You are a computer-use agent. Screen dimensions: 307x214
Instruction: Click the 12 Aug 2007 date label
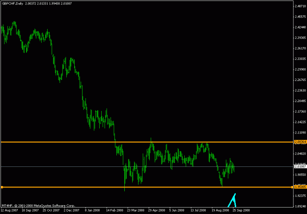pos(9,211)
